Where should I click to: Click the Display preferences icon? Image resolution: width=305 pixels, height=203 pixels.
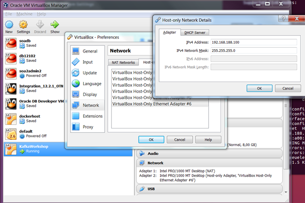click(76, 94)
